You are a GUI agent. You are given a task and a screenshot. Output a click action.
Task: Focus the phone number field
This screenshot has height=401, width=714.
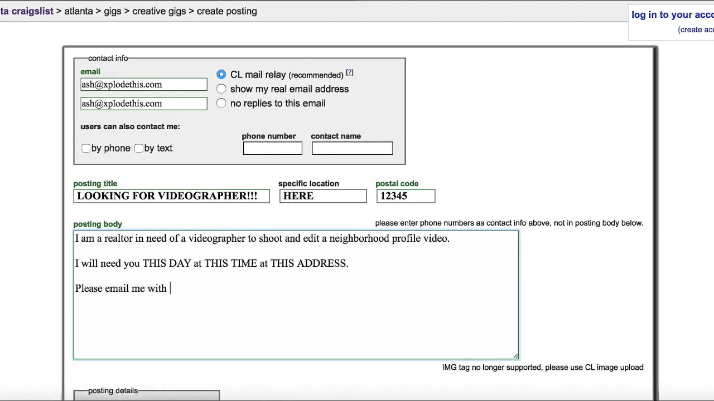(x=273, y=148)
